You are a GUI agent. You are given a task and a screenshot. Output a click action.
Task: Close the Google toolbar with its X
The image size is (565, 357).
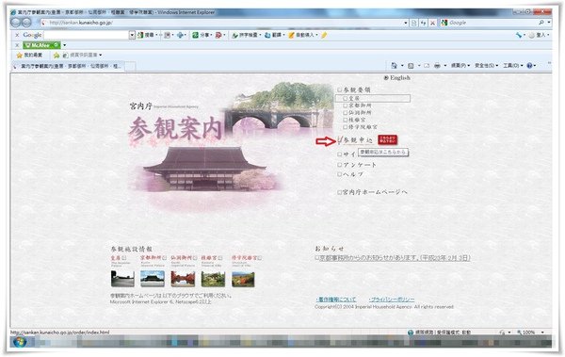click(x=17, y=35)
